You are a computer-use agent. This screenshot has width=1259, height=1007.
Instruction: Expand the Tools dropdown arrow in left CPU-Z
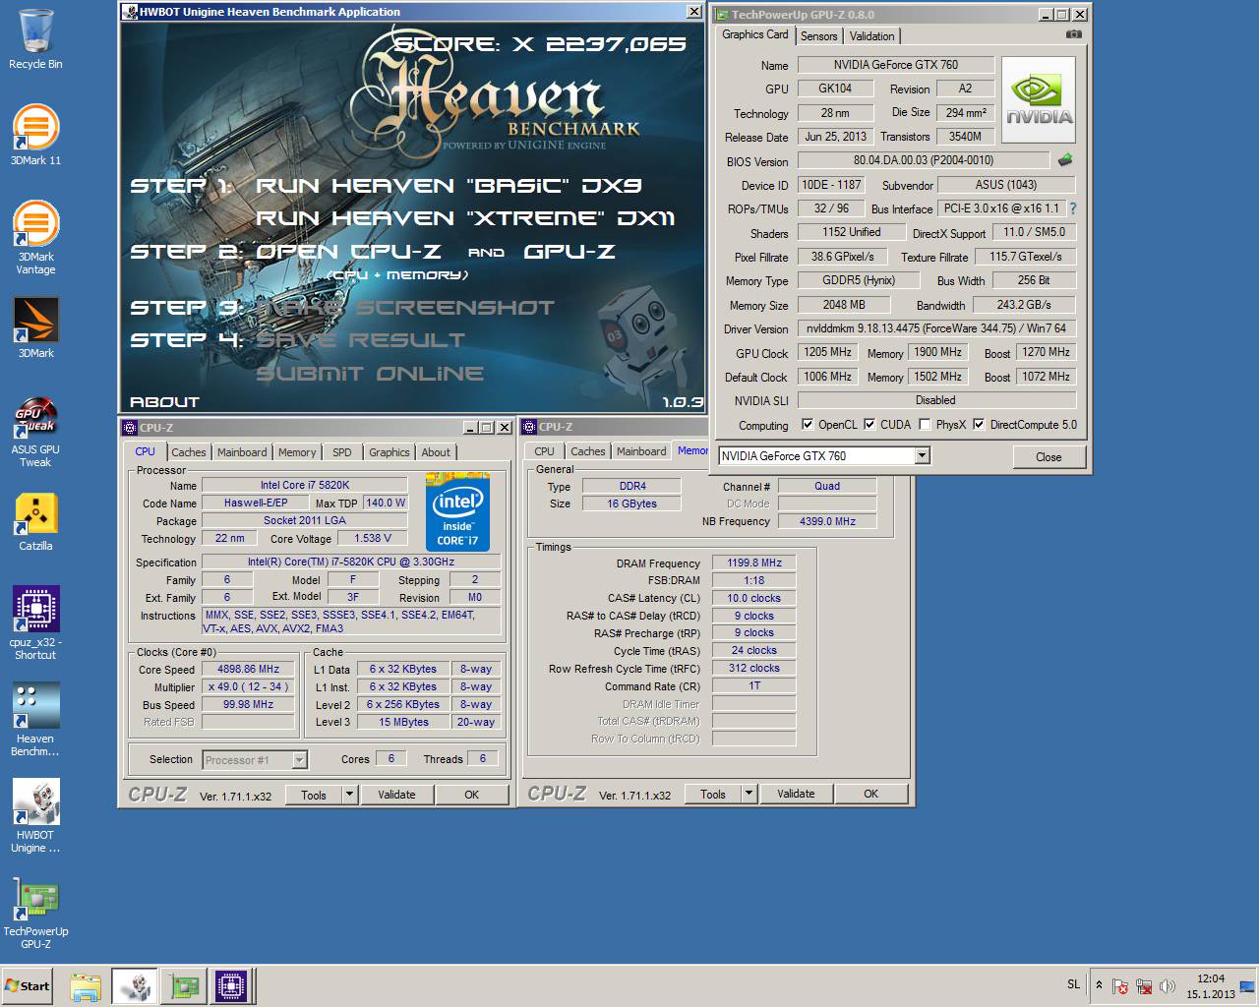(x=349, y=795)
